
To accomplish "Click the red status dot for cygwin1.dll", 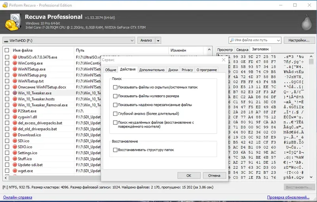I will [15, 117].
